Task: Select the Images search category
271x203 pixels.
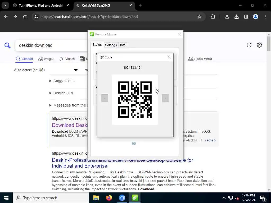Action: click(x=46, y=59)
